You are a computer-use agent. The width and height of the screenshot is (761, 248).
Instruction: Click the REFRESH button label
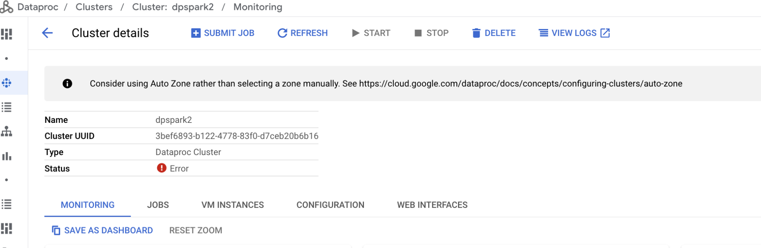(309, 33)
